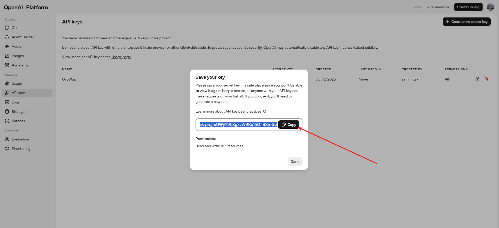Click Done in the Save your key dialog
The width and height of the screenshot is (499, 228).
click(295, 162)
